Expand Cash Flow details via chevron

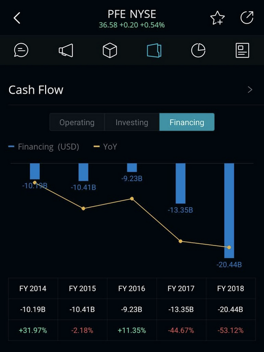[250, 90]
